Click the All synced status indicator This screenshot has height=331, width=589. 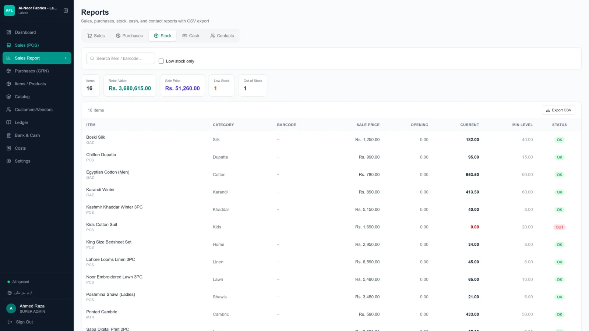(18, 282)
